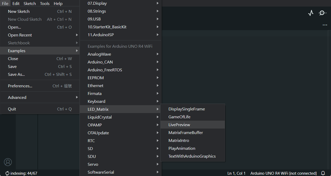Open the TextWithArduinoGraphics example
Screen dimensions: 331x176
(x=193, y=156)
